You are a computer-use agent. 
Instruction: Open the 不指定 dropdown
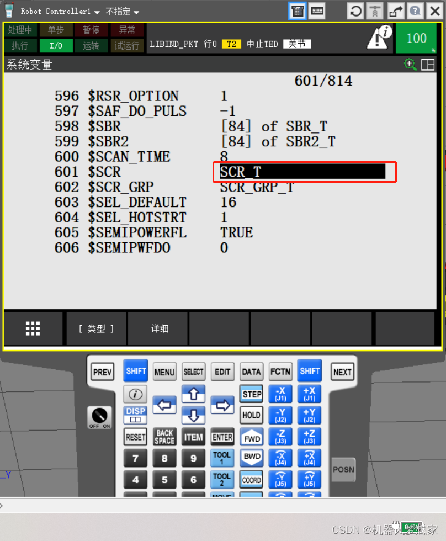click(x=122, y=12)
